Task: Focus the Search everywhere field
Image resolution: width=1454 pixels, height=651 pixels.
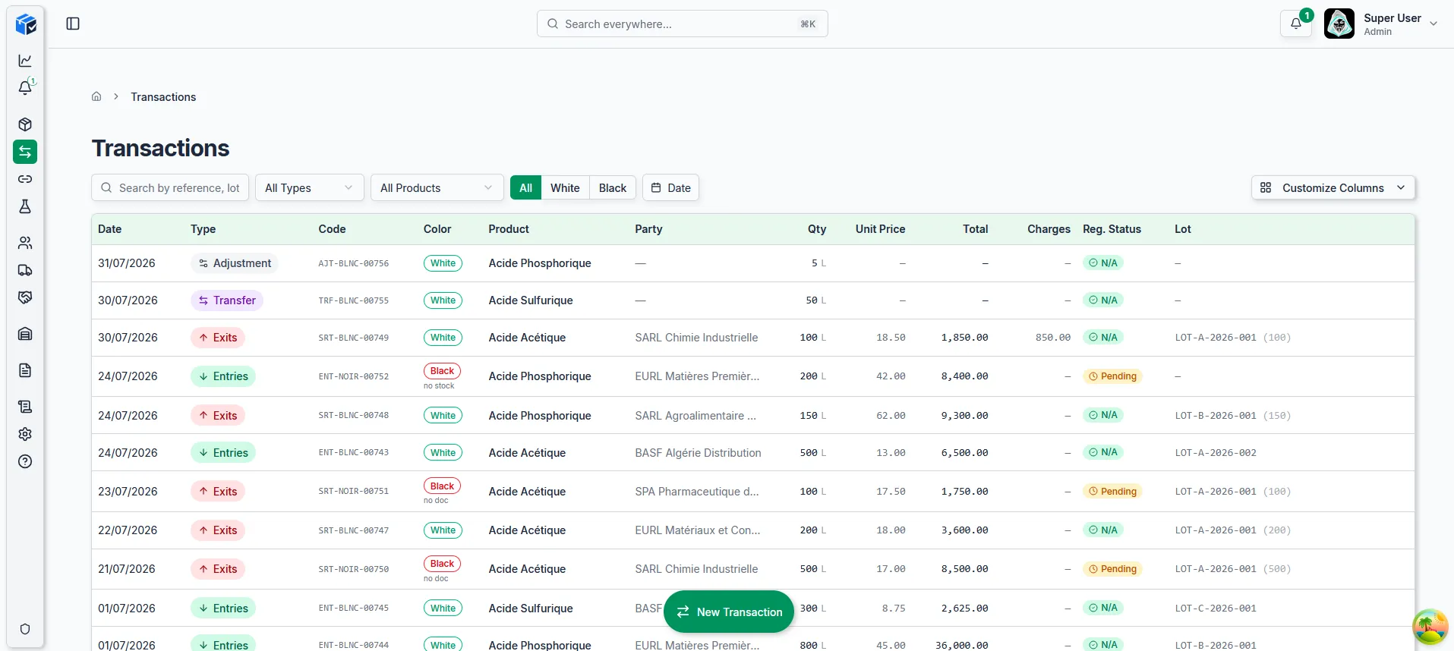Action: (683, 24)
